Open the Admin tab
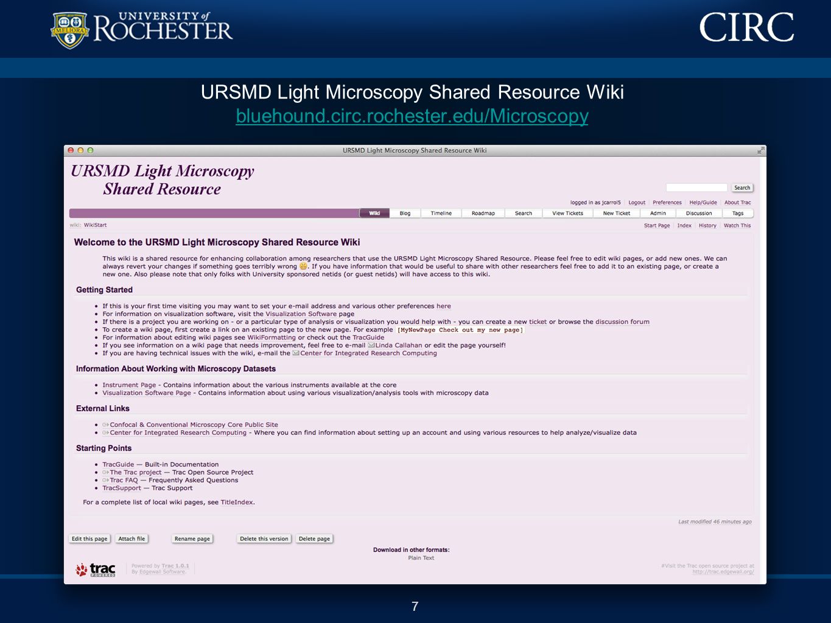Image resolution: width=831 pixels, height=623 pixels. pos(658,213)
